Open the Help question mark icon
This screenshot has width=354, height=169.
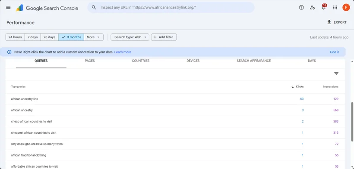(301, 7)
